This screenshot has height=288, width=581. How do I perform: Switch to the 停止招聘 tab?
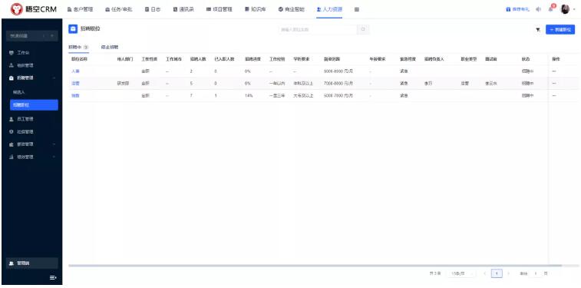tap(109, 47)
